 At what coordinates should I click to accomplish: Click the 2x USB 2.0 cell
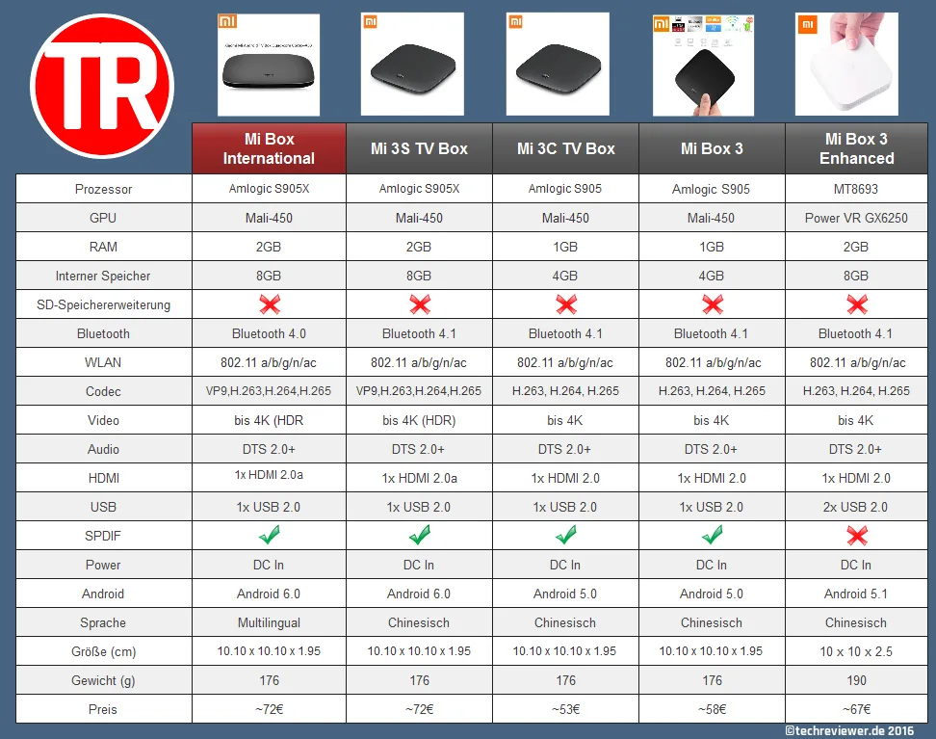point(855,507)
